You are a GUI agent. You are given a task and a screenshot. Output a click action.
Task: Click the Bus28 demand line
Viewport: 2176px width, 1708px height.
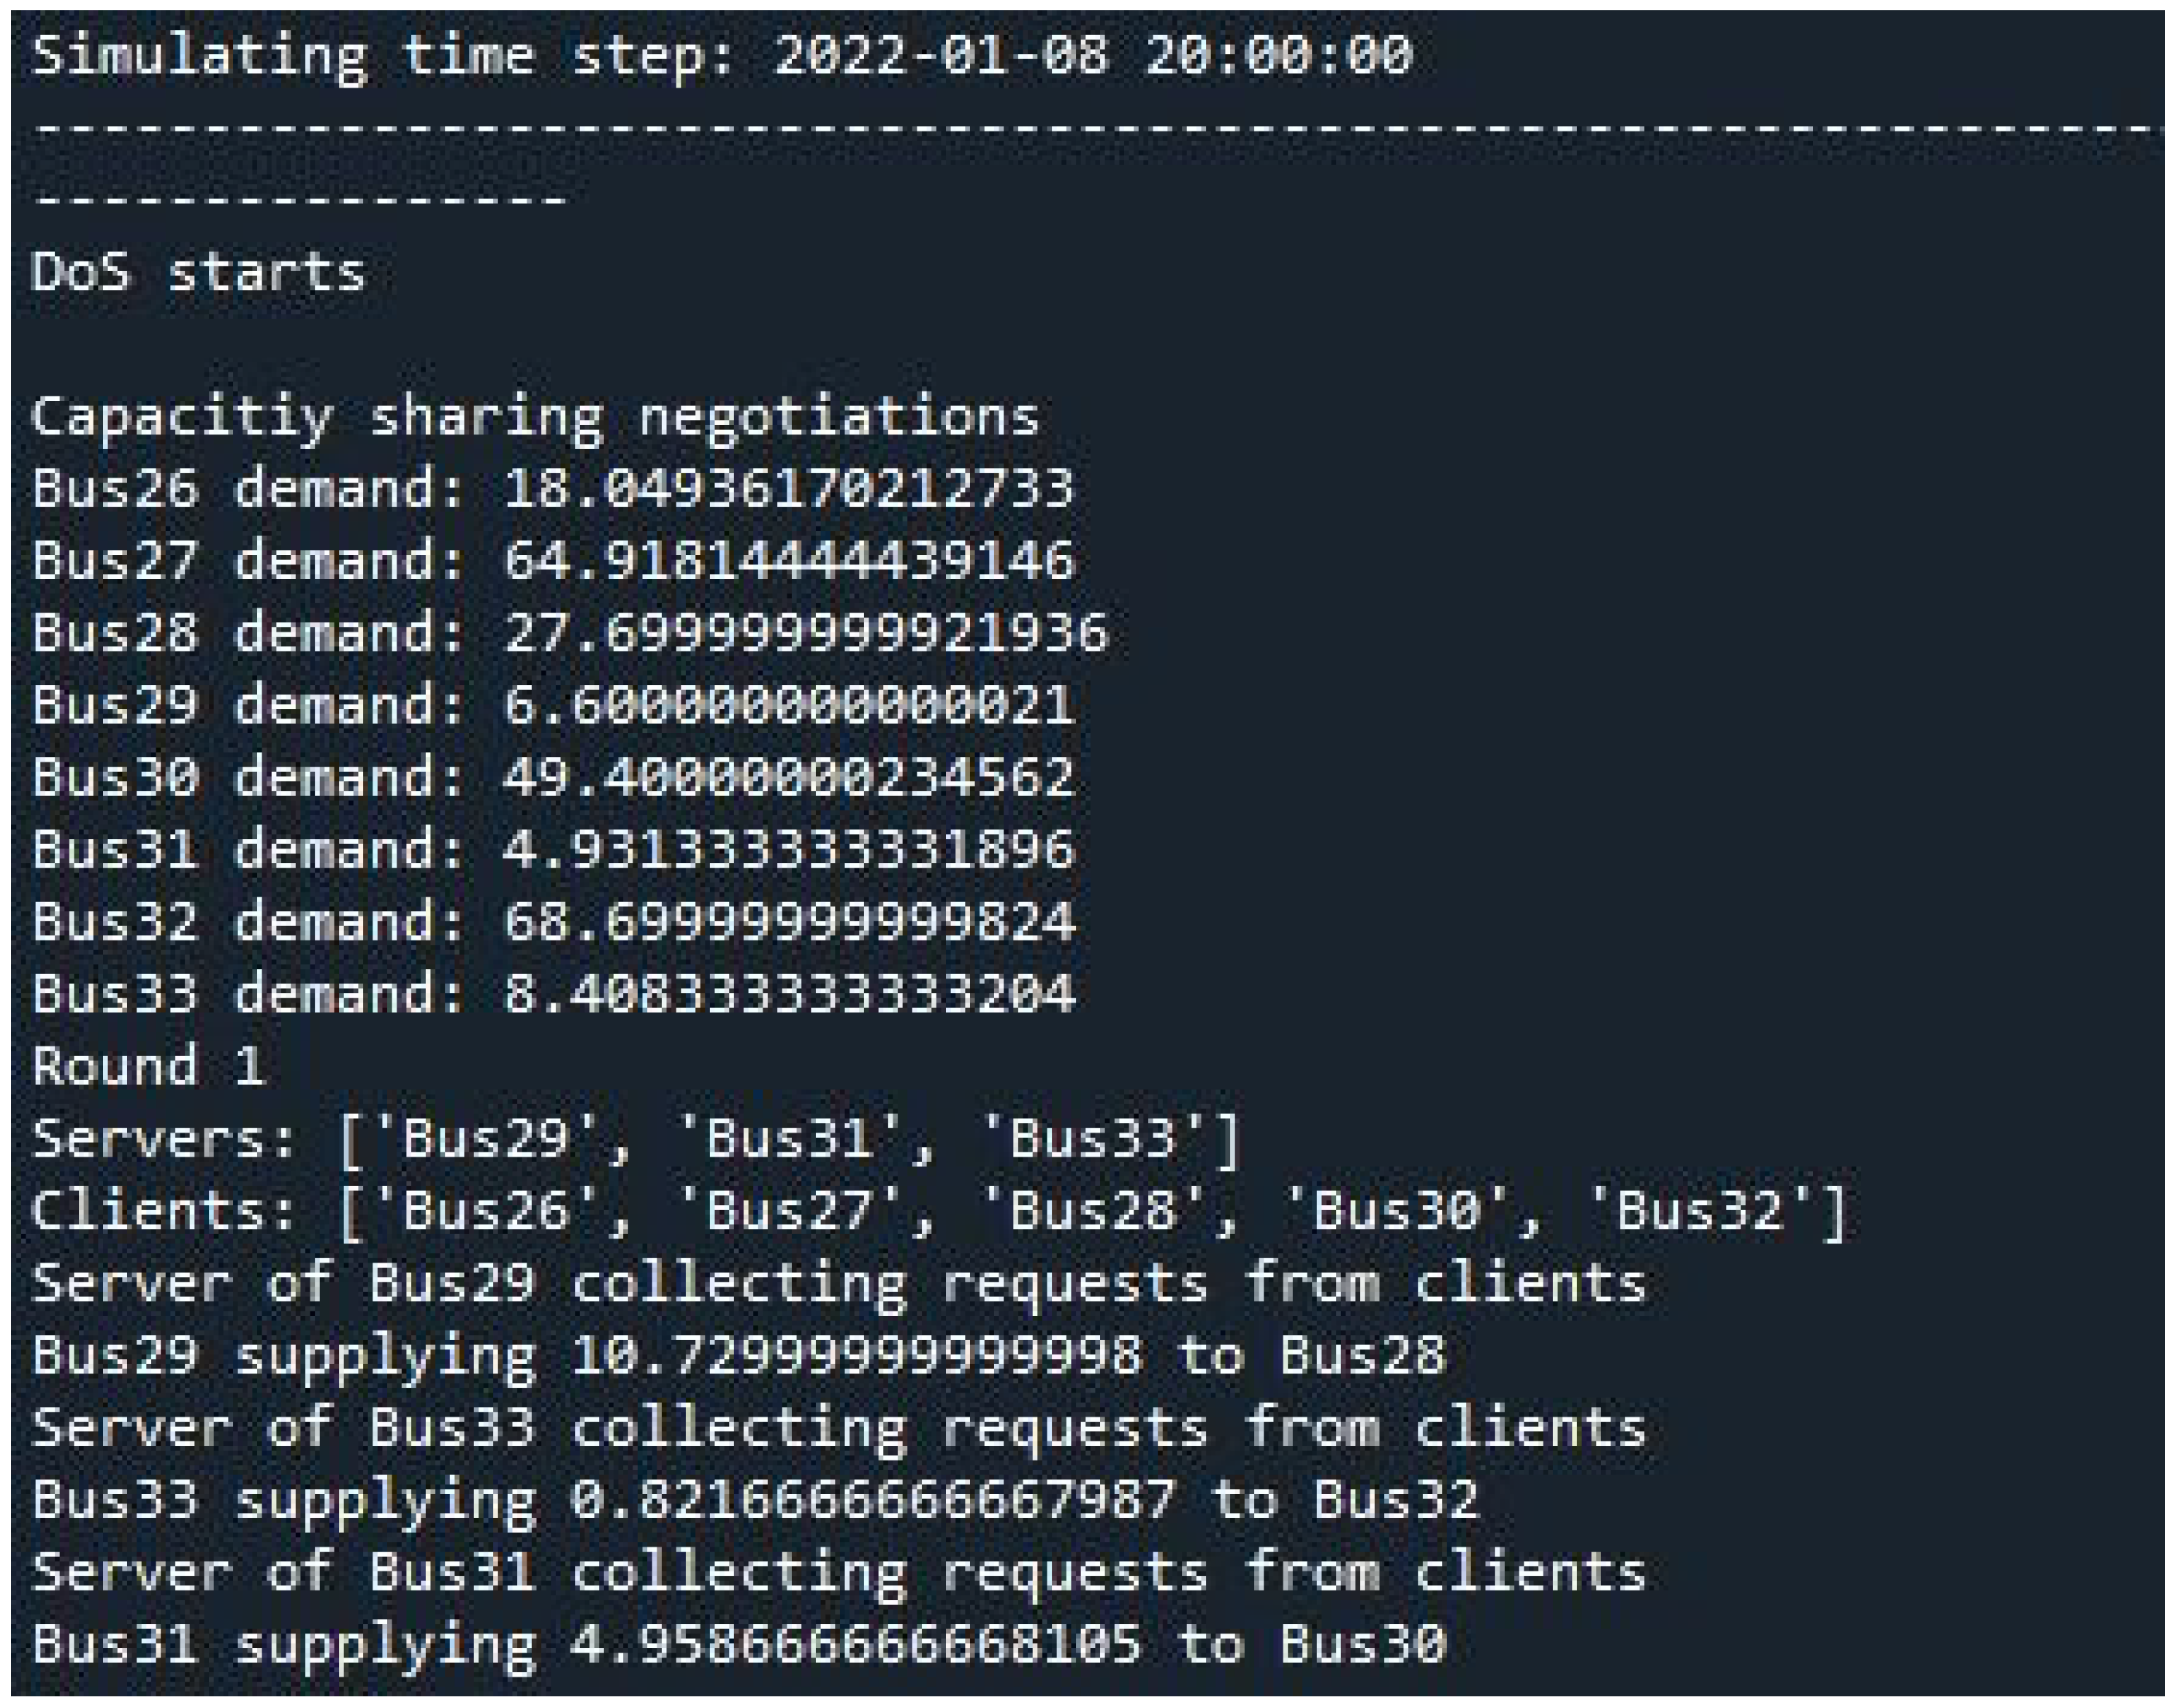pos(570,633)
